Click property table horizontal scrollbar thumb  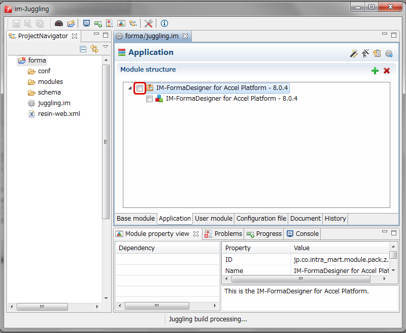pos(301,279)
